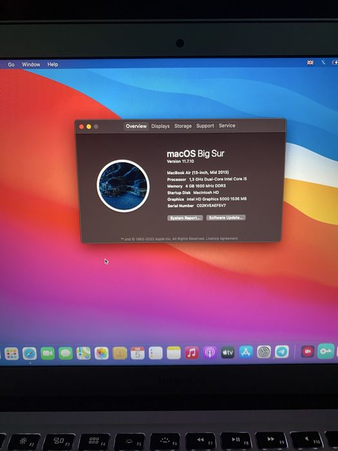Screen dimensions: 338x451
Task: Open Apple TV app in Dock
Action: 228,352
